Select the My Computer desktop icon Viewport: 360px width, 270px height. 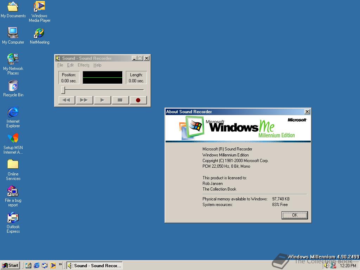click(13, 36)
